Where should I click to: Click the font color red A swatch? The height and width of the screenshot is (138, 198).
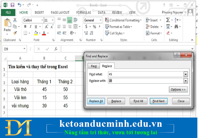44,33
